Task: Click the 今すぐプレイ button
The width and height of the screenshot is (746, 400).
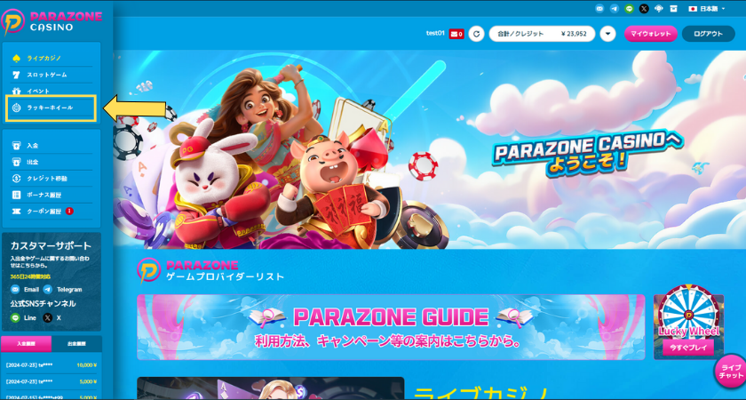Action: pos(688,348)
